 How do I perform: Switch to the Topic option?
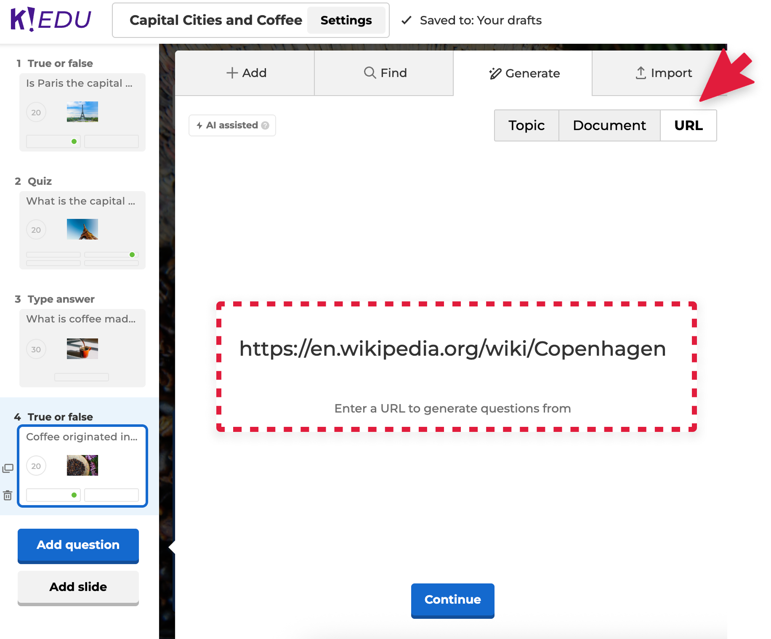526,125
